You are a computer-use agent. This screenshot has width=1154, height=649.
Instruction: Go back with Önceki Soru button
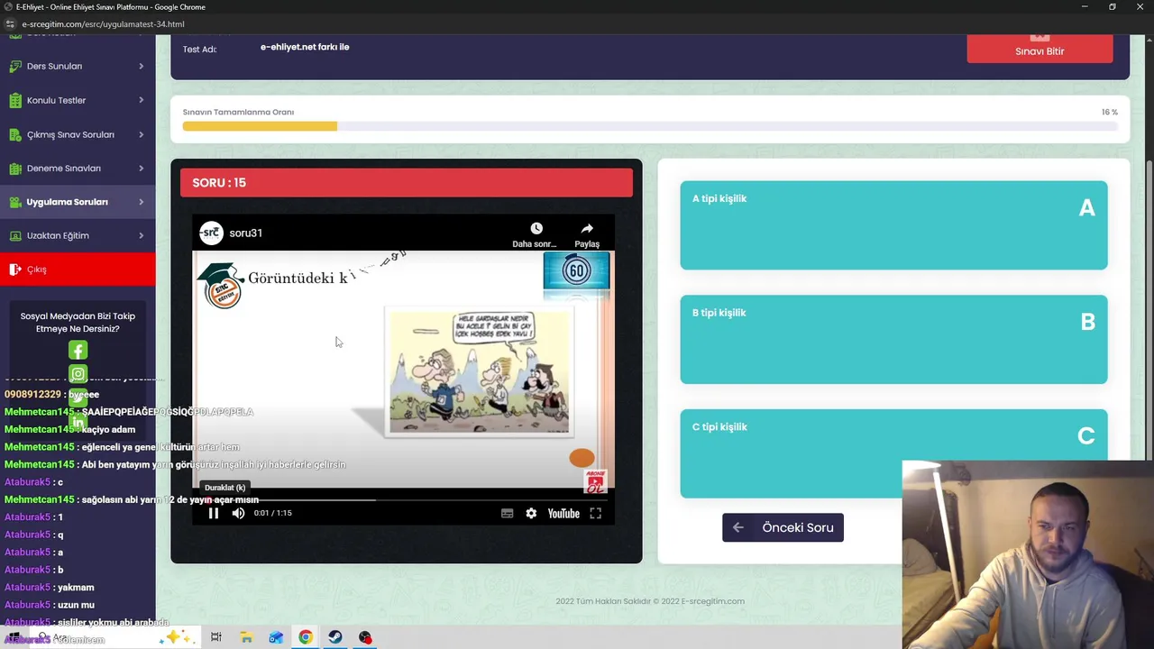click(x=783, y=527)
